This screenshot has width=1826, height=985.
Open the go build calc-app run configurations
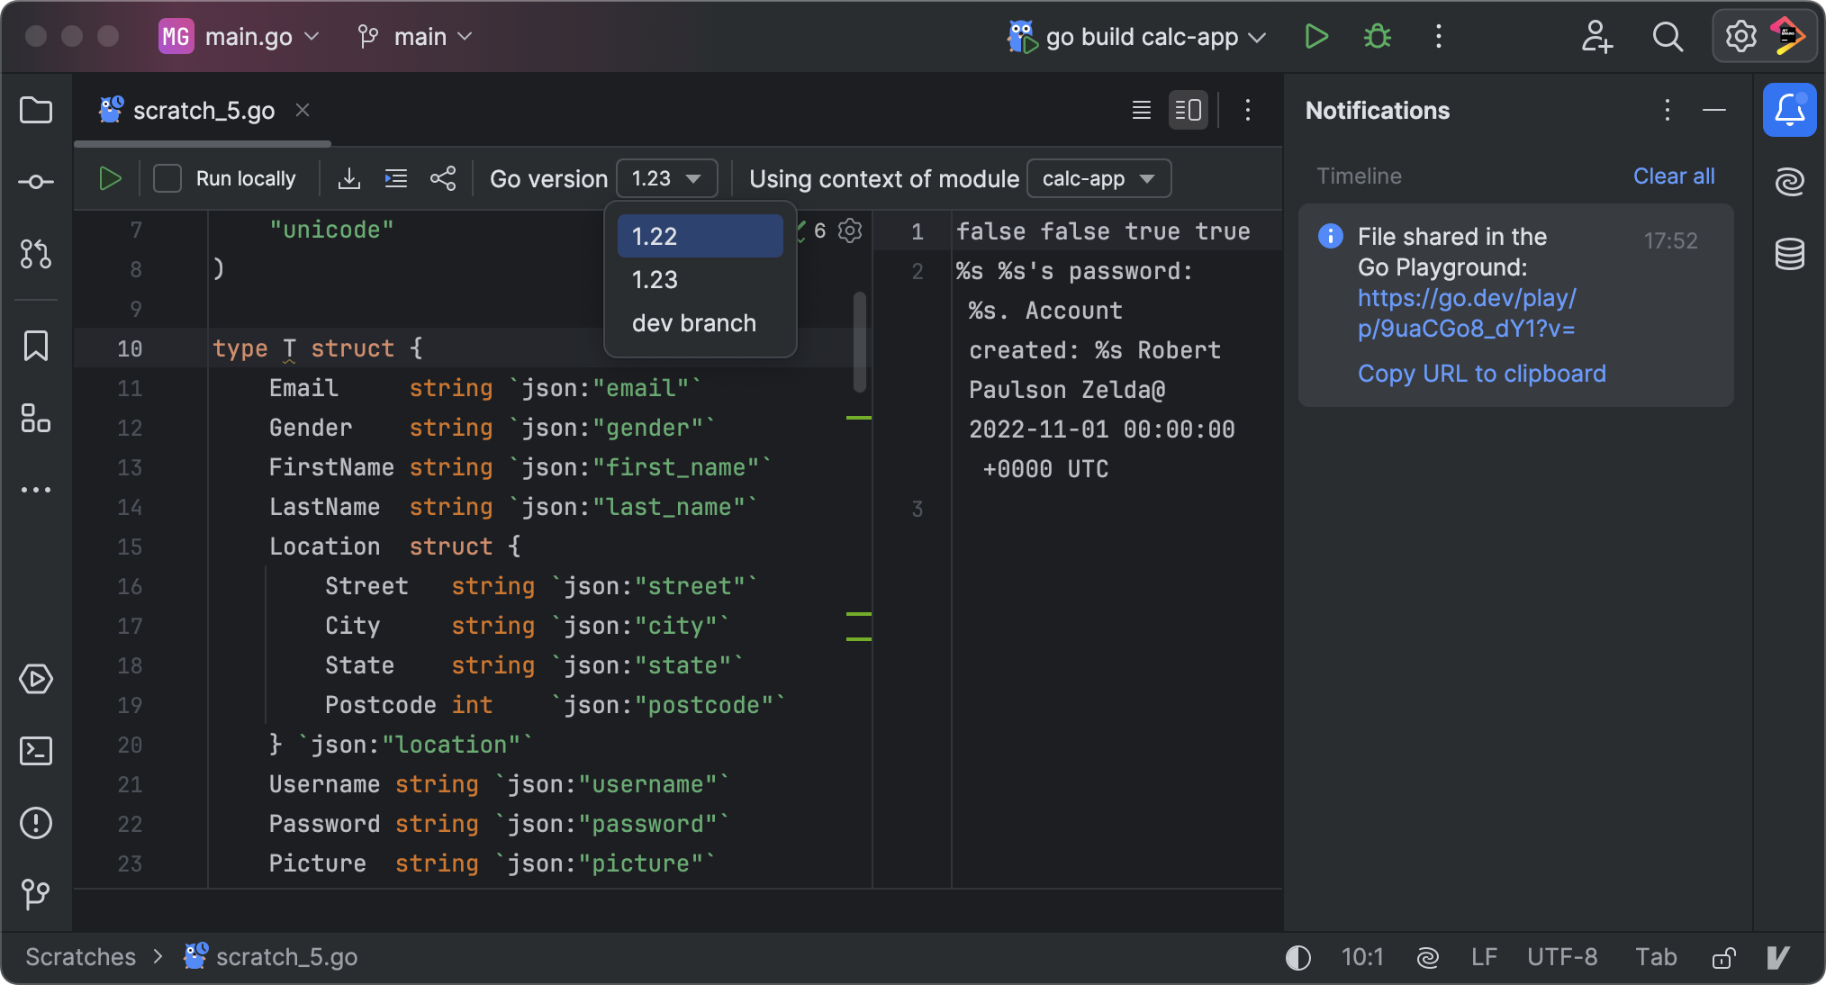click(1137, 36)
